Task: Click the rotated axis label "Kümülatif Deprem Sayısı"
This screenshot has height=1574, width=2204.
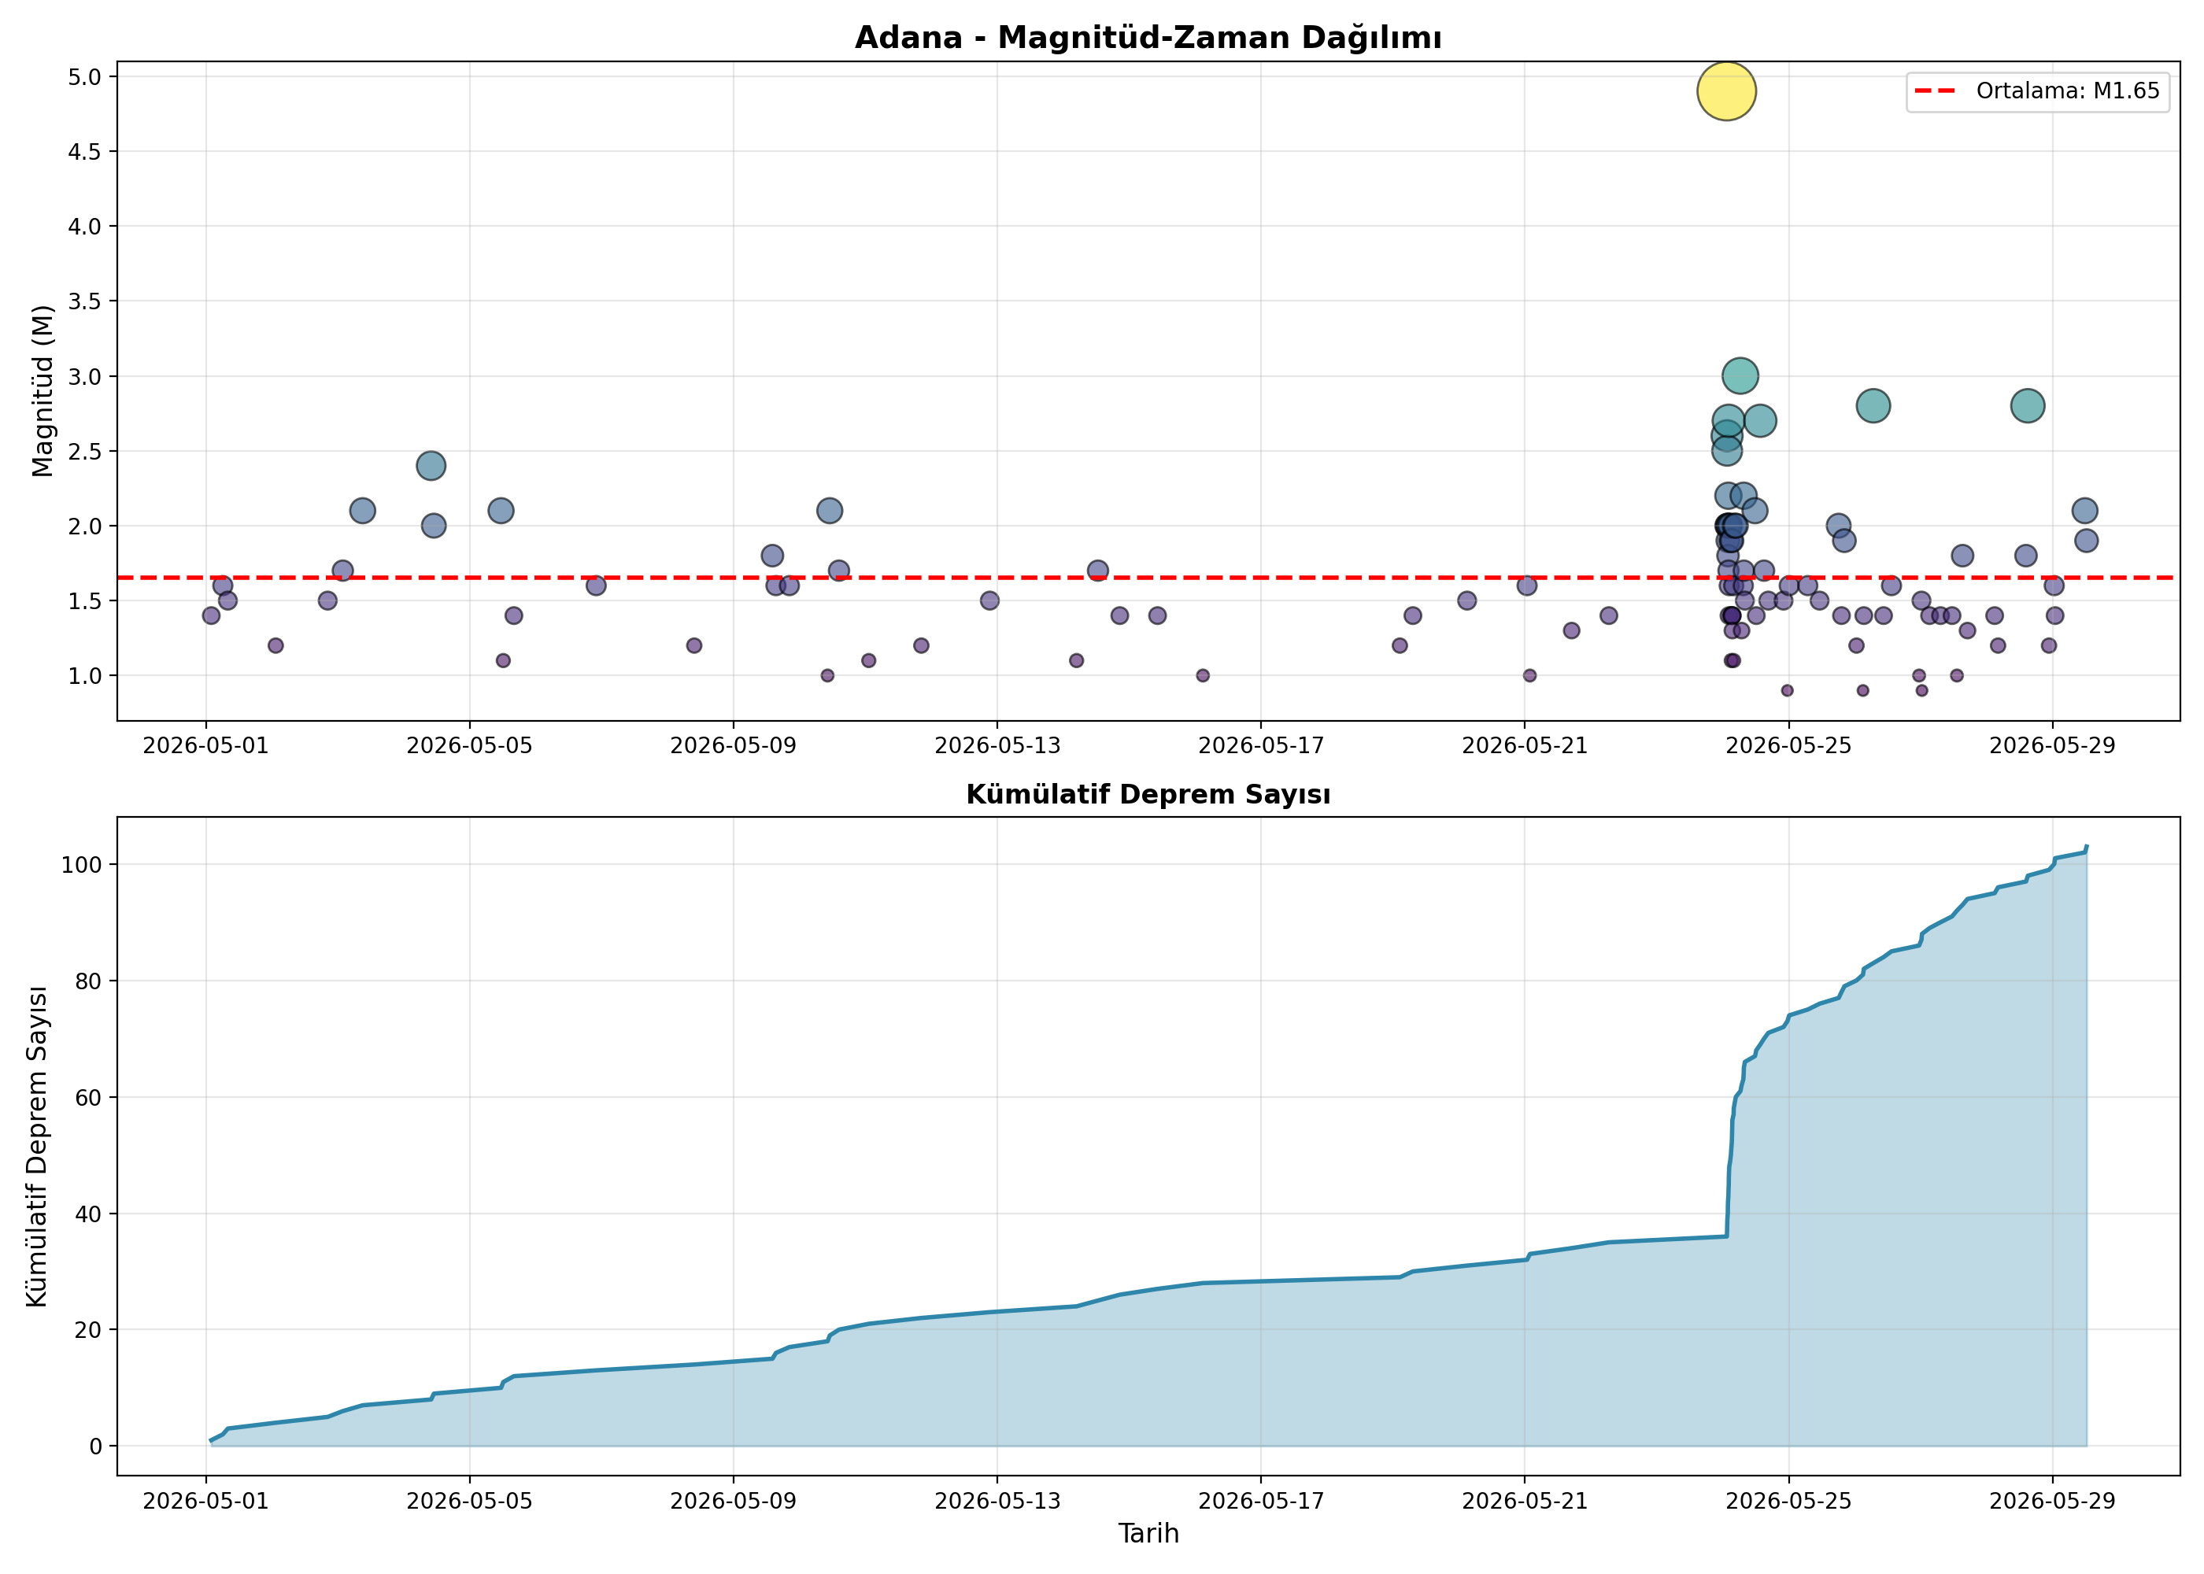Action: pyautogui.click(x=37, y=1147)
